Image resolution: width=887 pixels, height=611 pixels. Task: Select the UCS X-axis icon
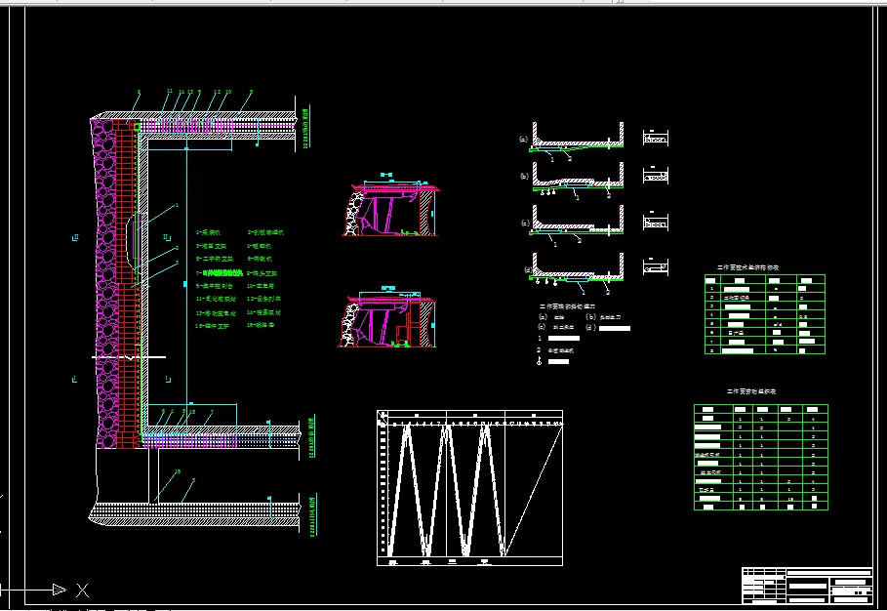tap(45, 591)
